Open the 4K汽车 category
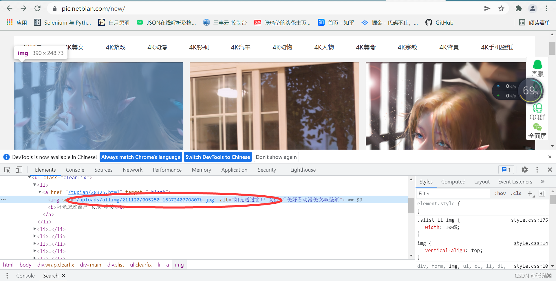This screenshot has width=556, height=281. 241,47
